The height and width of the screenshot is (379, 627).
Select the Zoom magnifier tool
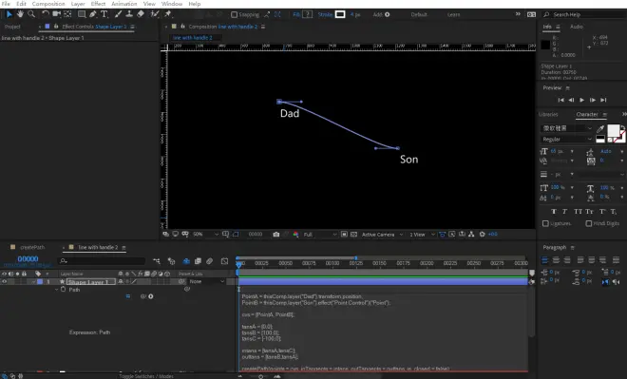(31, 14)
